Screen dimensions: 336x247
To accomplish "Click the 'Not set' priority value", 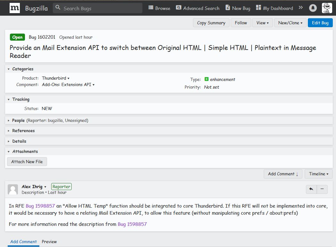I will point(212,87).
